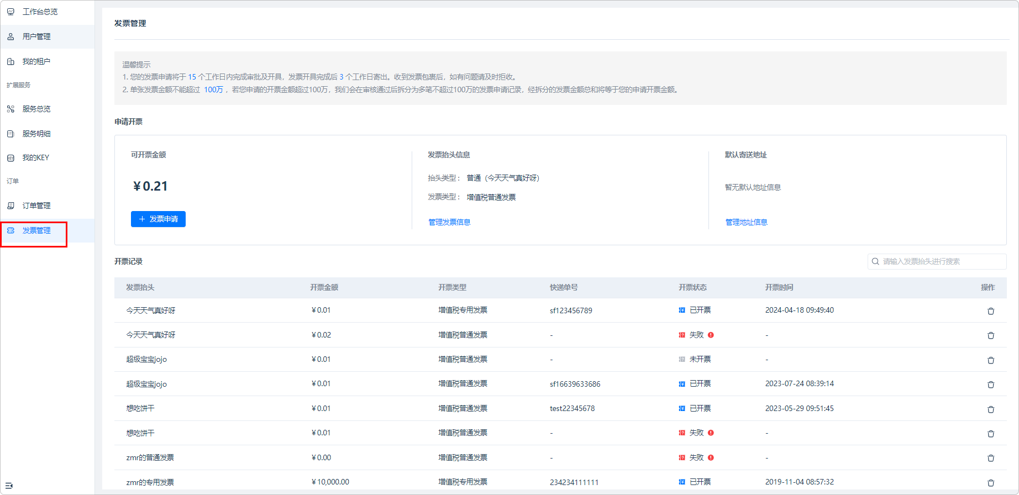Viewport: 1019px width, 495px height.
Task: Click the 服务总览 sidebar icon
Action: [10, 109]
